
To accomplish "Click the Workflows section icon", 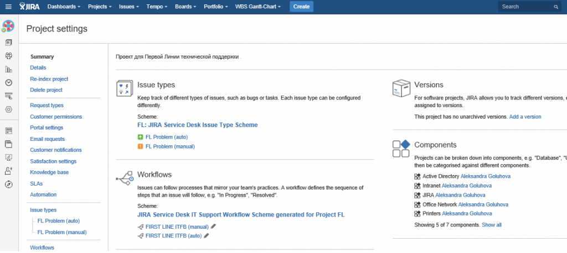I will [125, 178].
